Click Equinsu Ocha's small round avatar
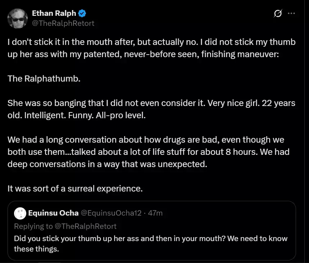Image resolution: width=309 pixels, height=263 pixels. 20,213
